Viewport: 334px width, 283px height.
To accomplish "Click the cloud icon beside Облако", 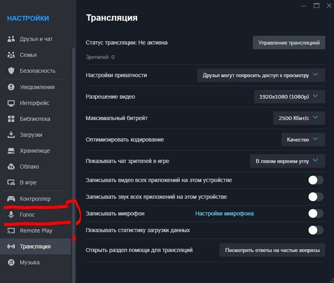I will [x=11, y=167].
